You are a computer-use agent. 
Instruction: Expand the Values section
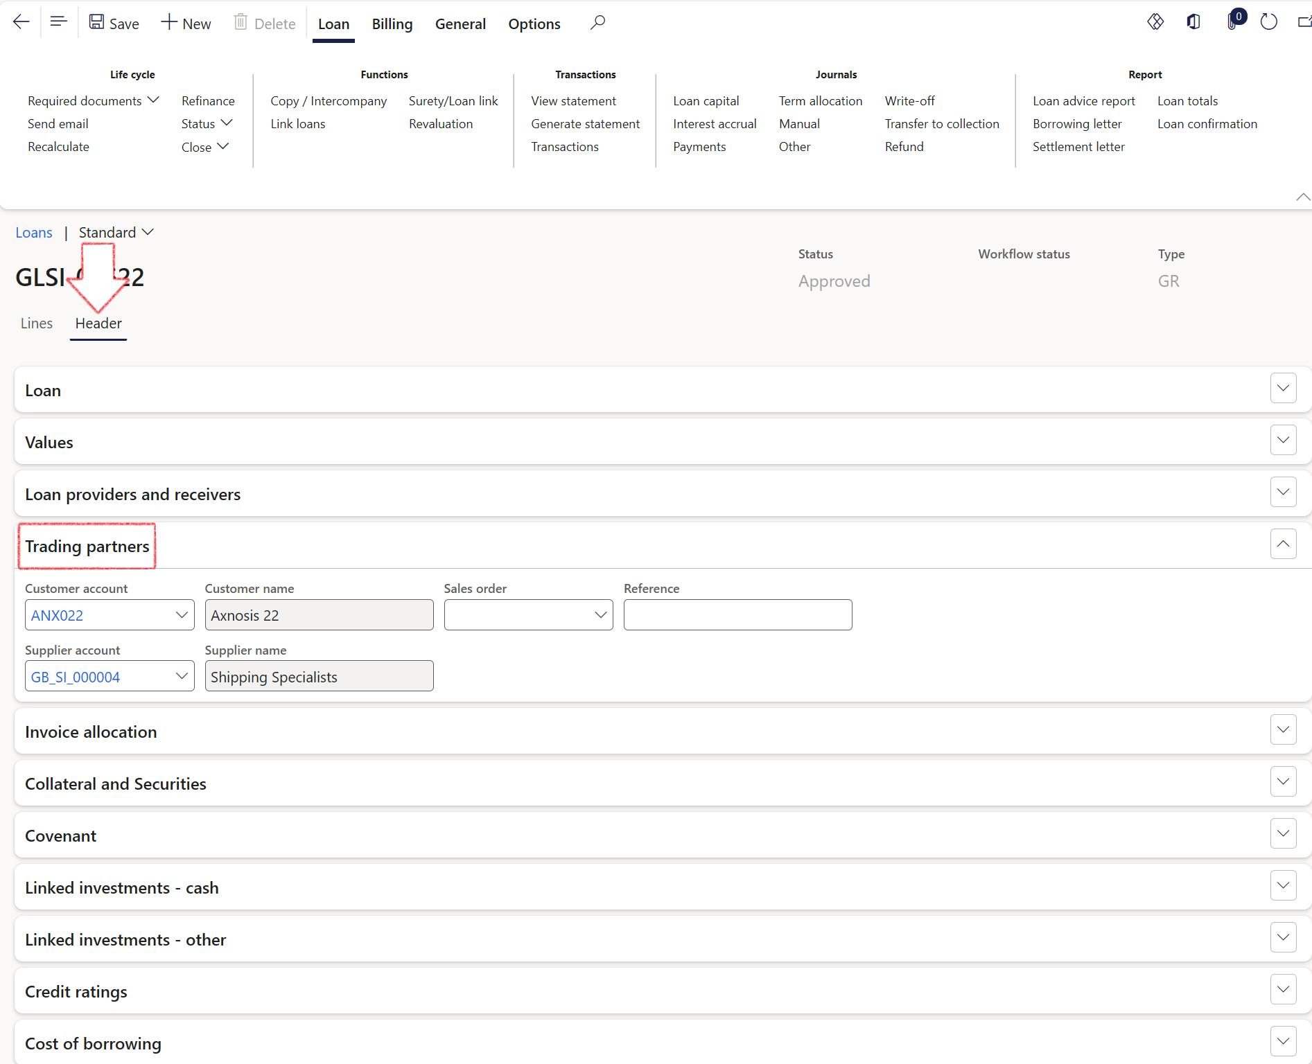(1283, 440)
